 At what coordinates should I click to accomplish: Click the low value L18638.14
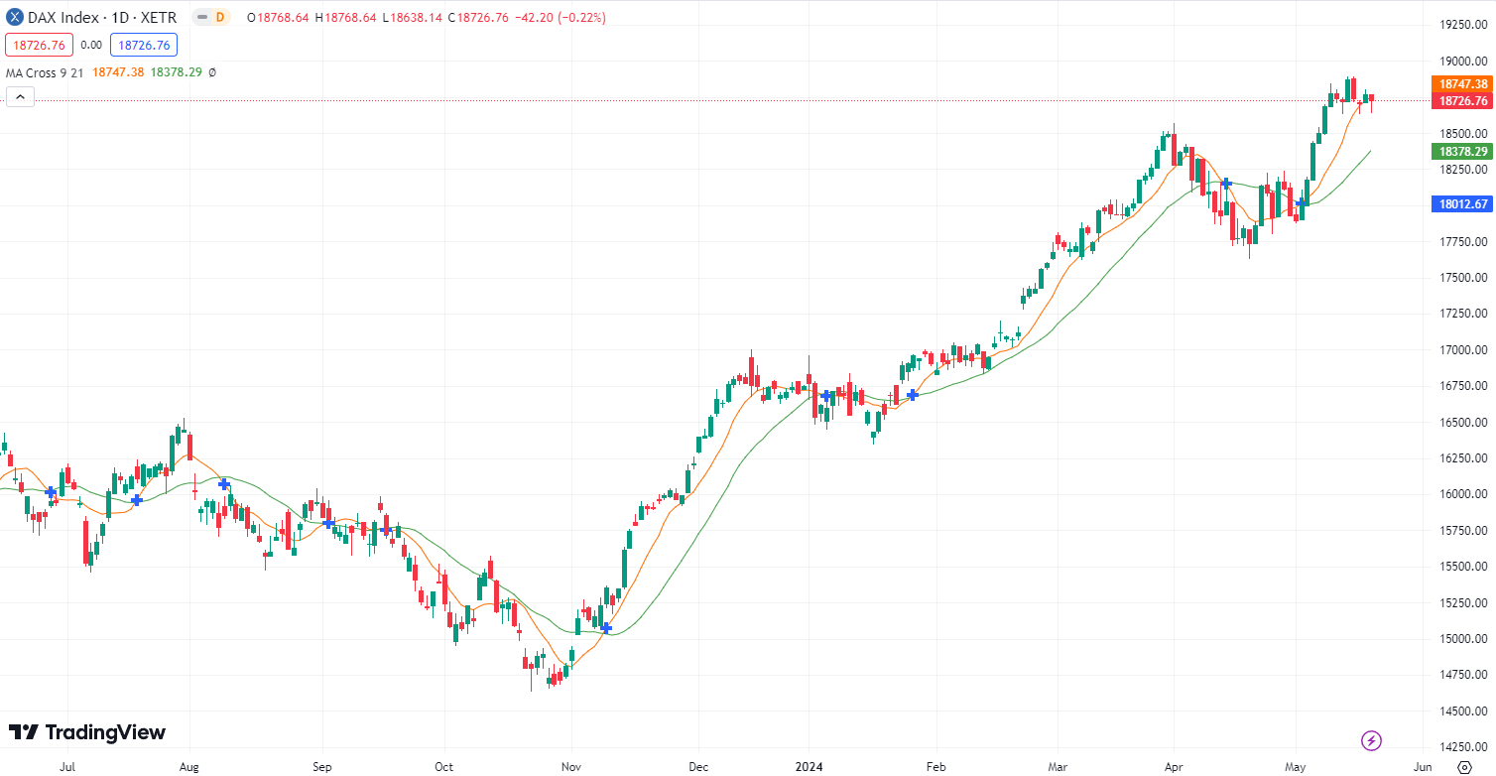[x=412, y=17]
